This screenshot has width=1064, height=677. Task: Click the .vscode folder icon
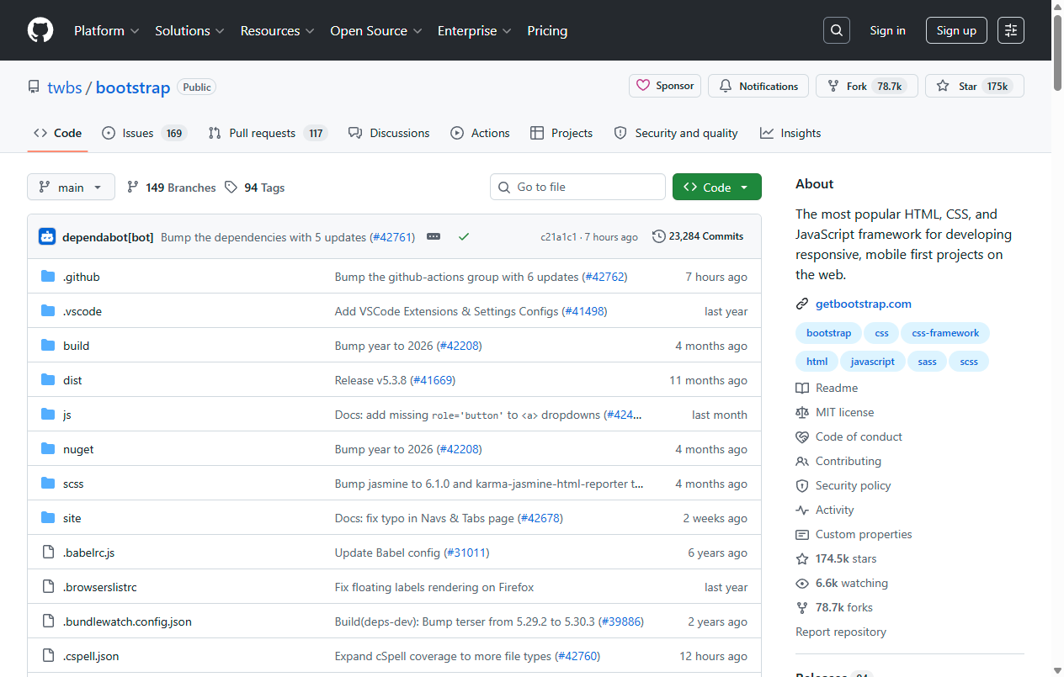coord(48,311)
